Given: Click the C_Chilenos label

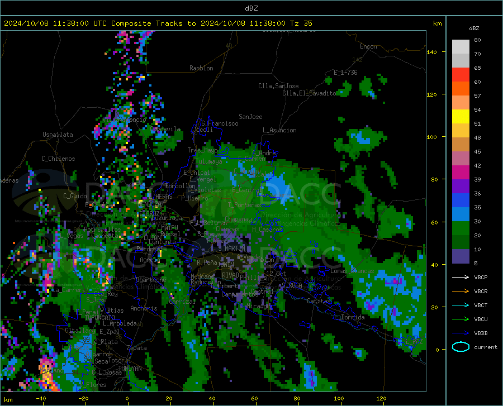Looking at the screenshot, I should tap(58, 159).
